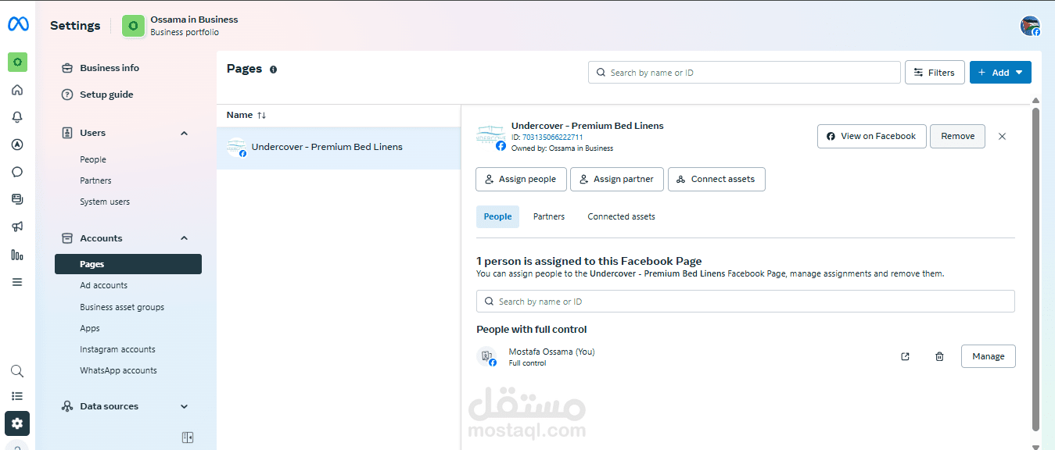Open the hamburger all tools menu
The height and width of the screenshot is (450, 1055).
click(17, 282)
